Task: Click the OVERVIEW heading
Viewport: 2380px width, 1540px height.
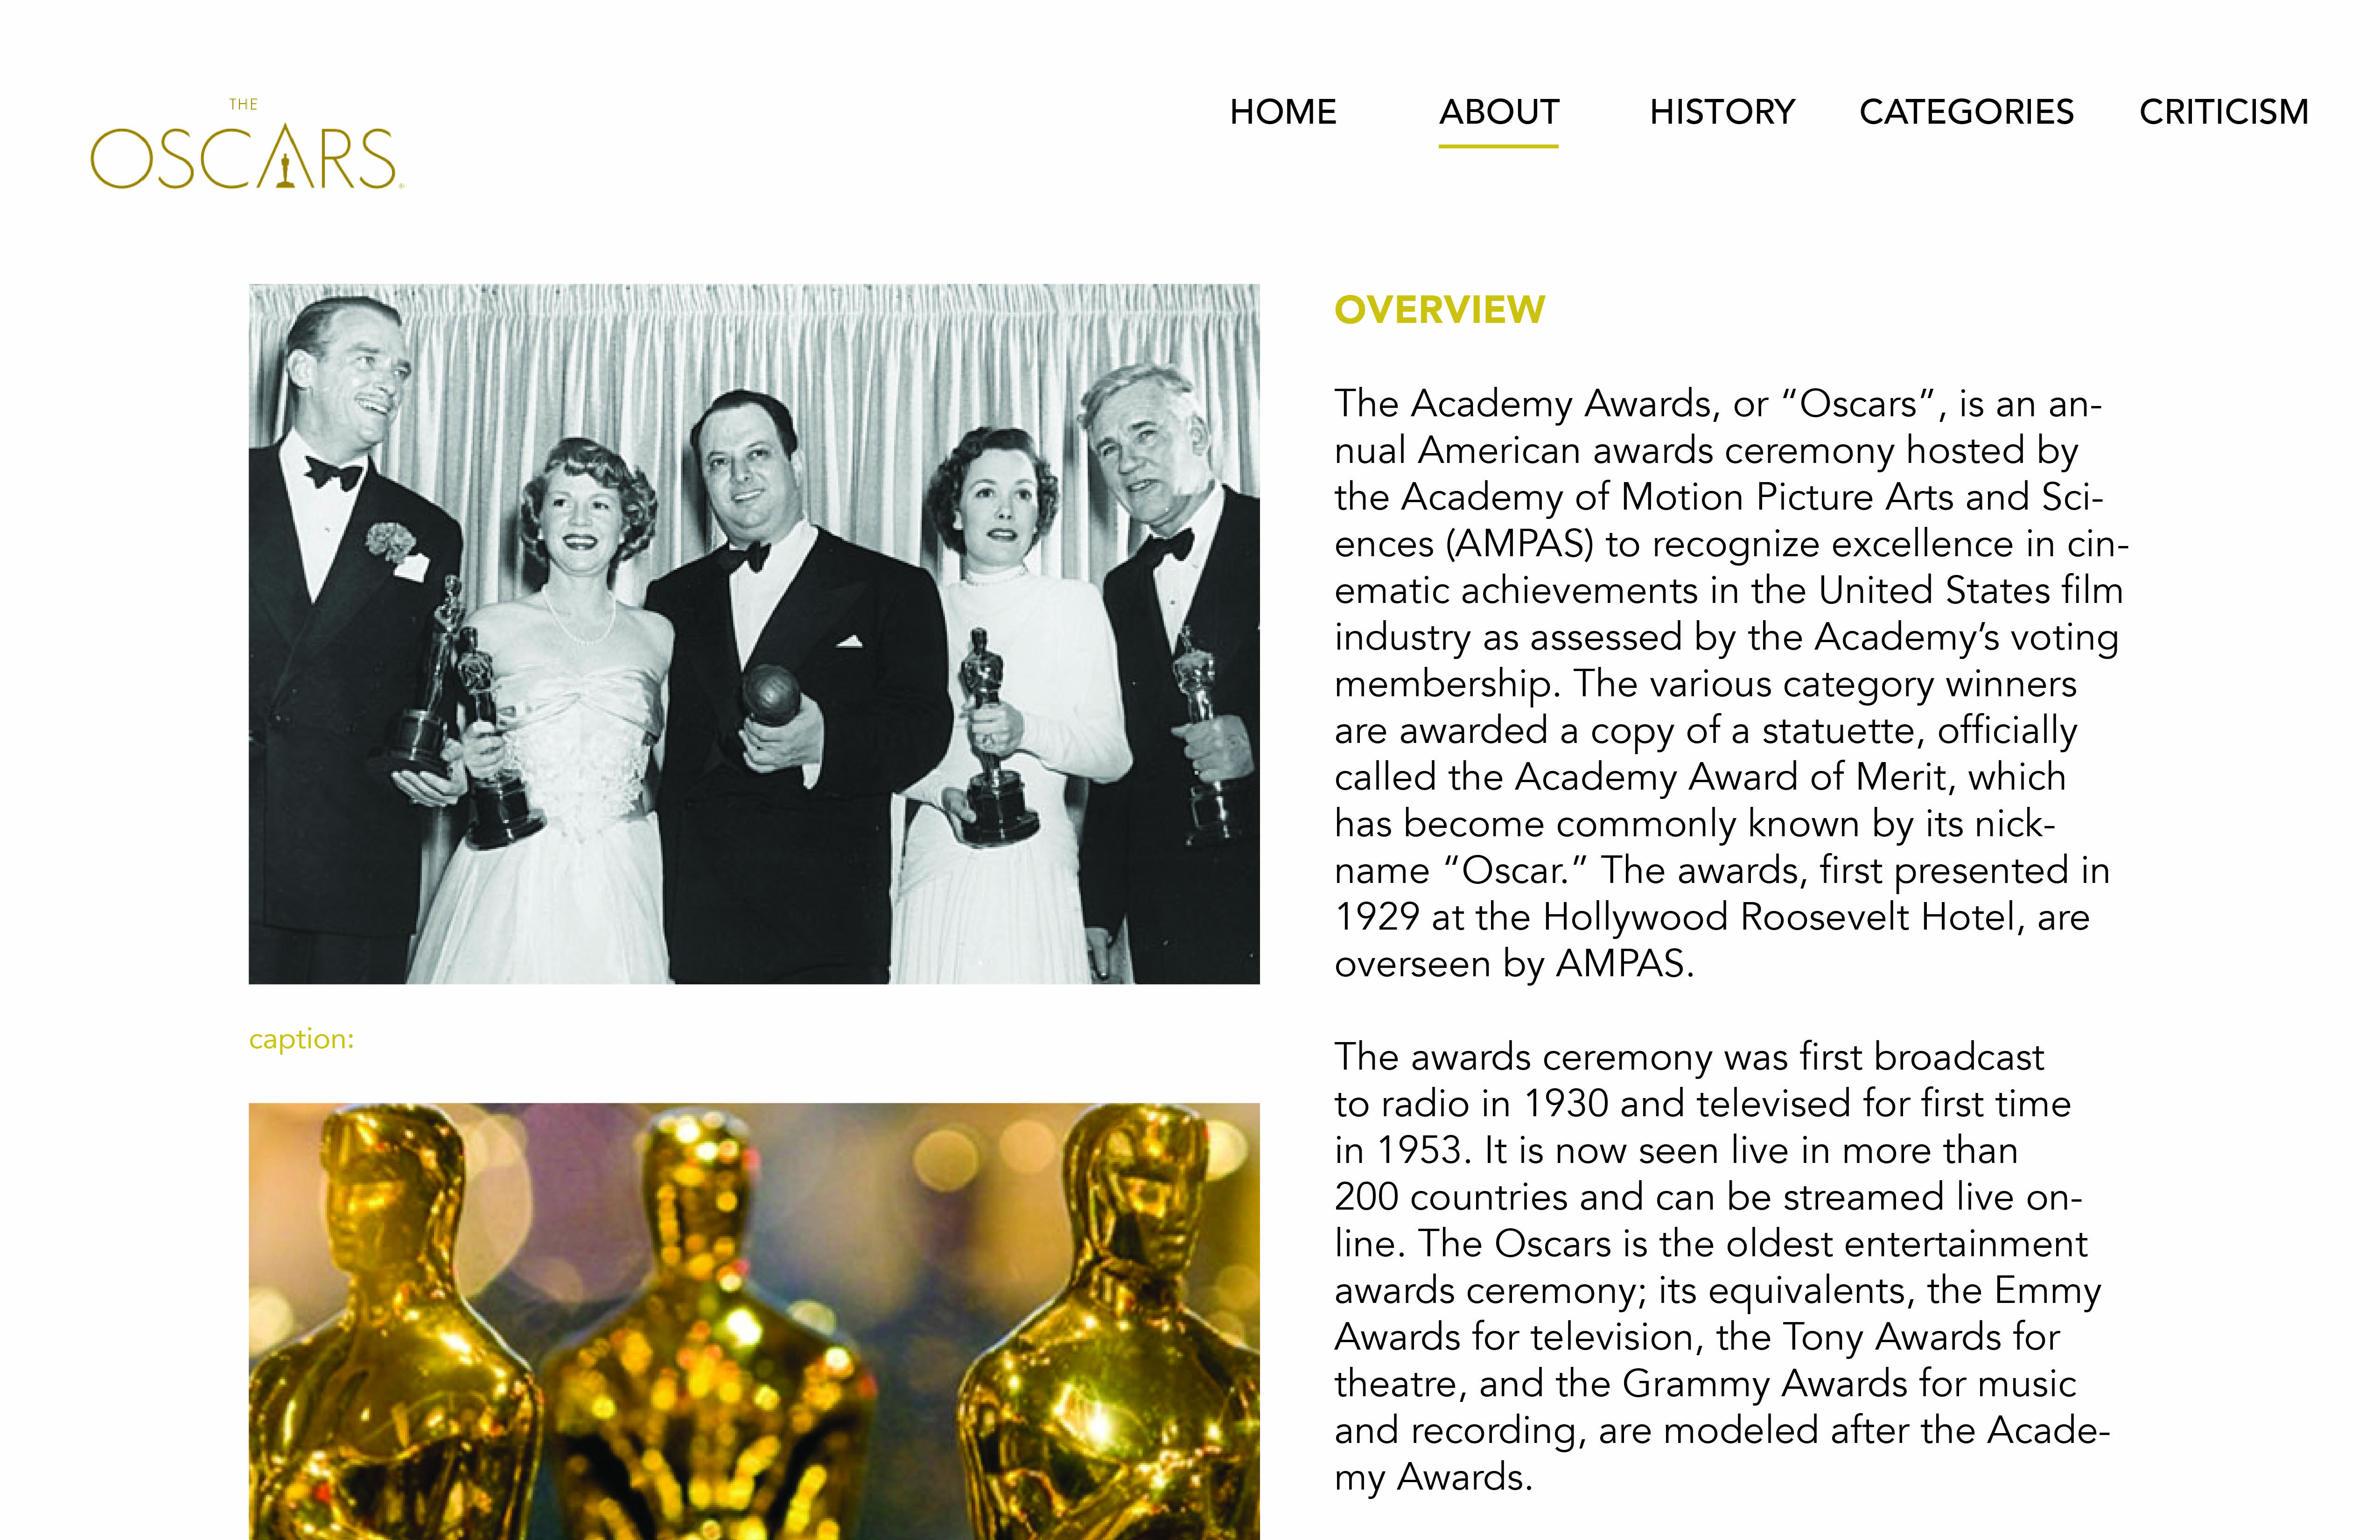Action: pos(1440,310)
